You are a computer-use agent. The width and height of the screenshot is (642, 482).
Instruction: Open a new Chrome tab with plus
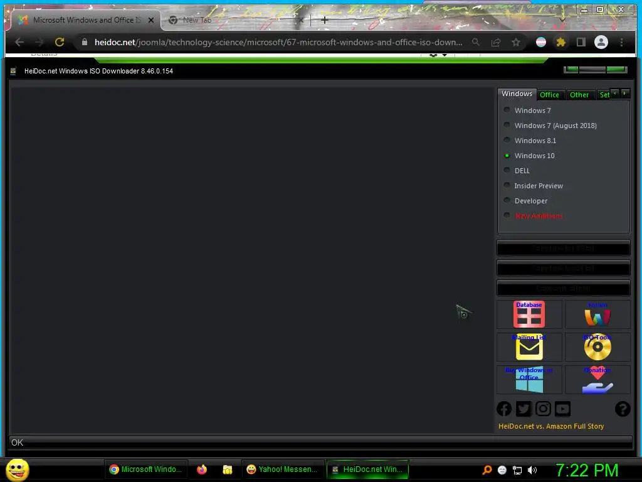324,20
